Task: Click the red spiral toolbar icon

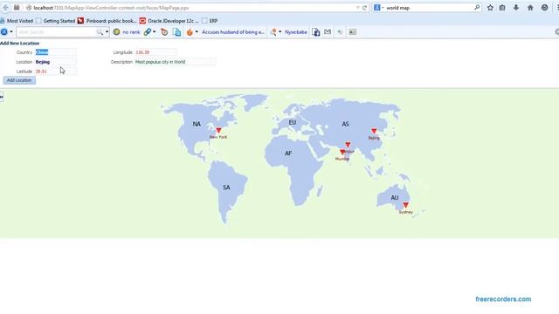Action: (x=164, y=32)
